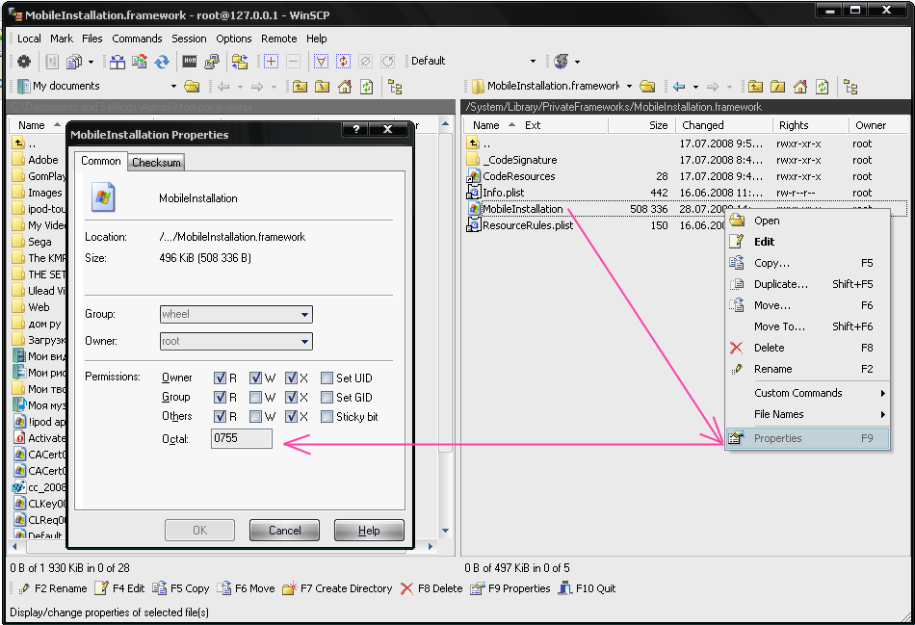The width and height of the screenshot is (915, 625).
Task: Click the F6 Move icon in bottom bar
Action: (223, 588)
